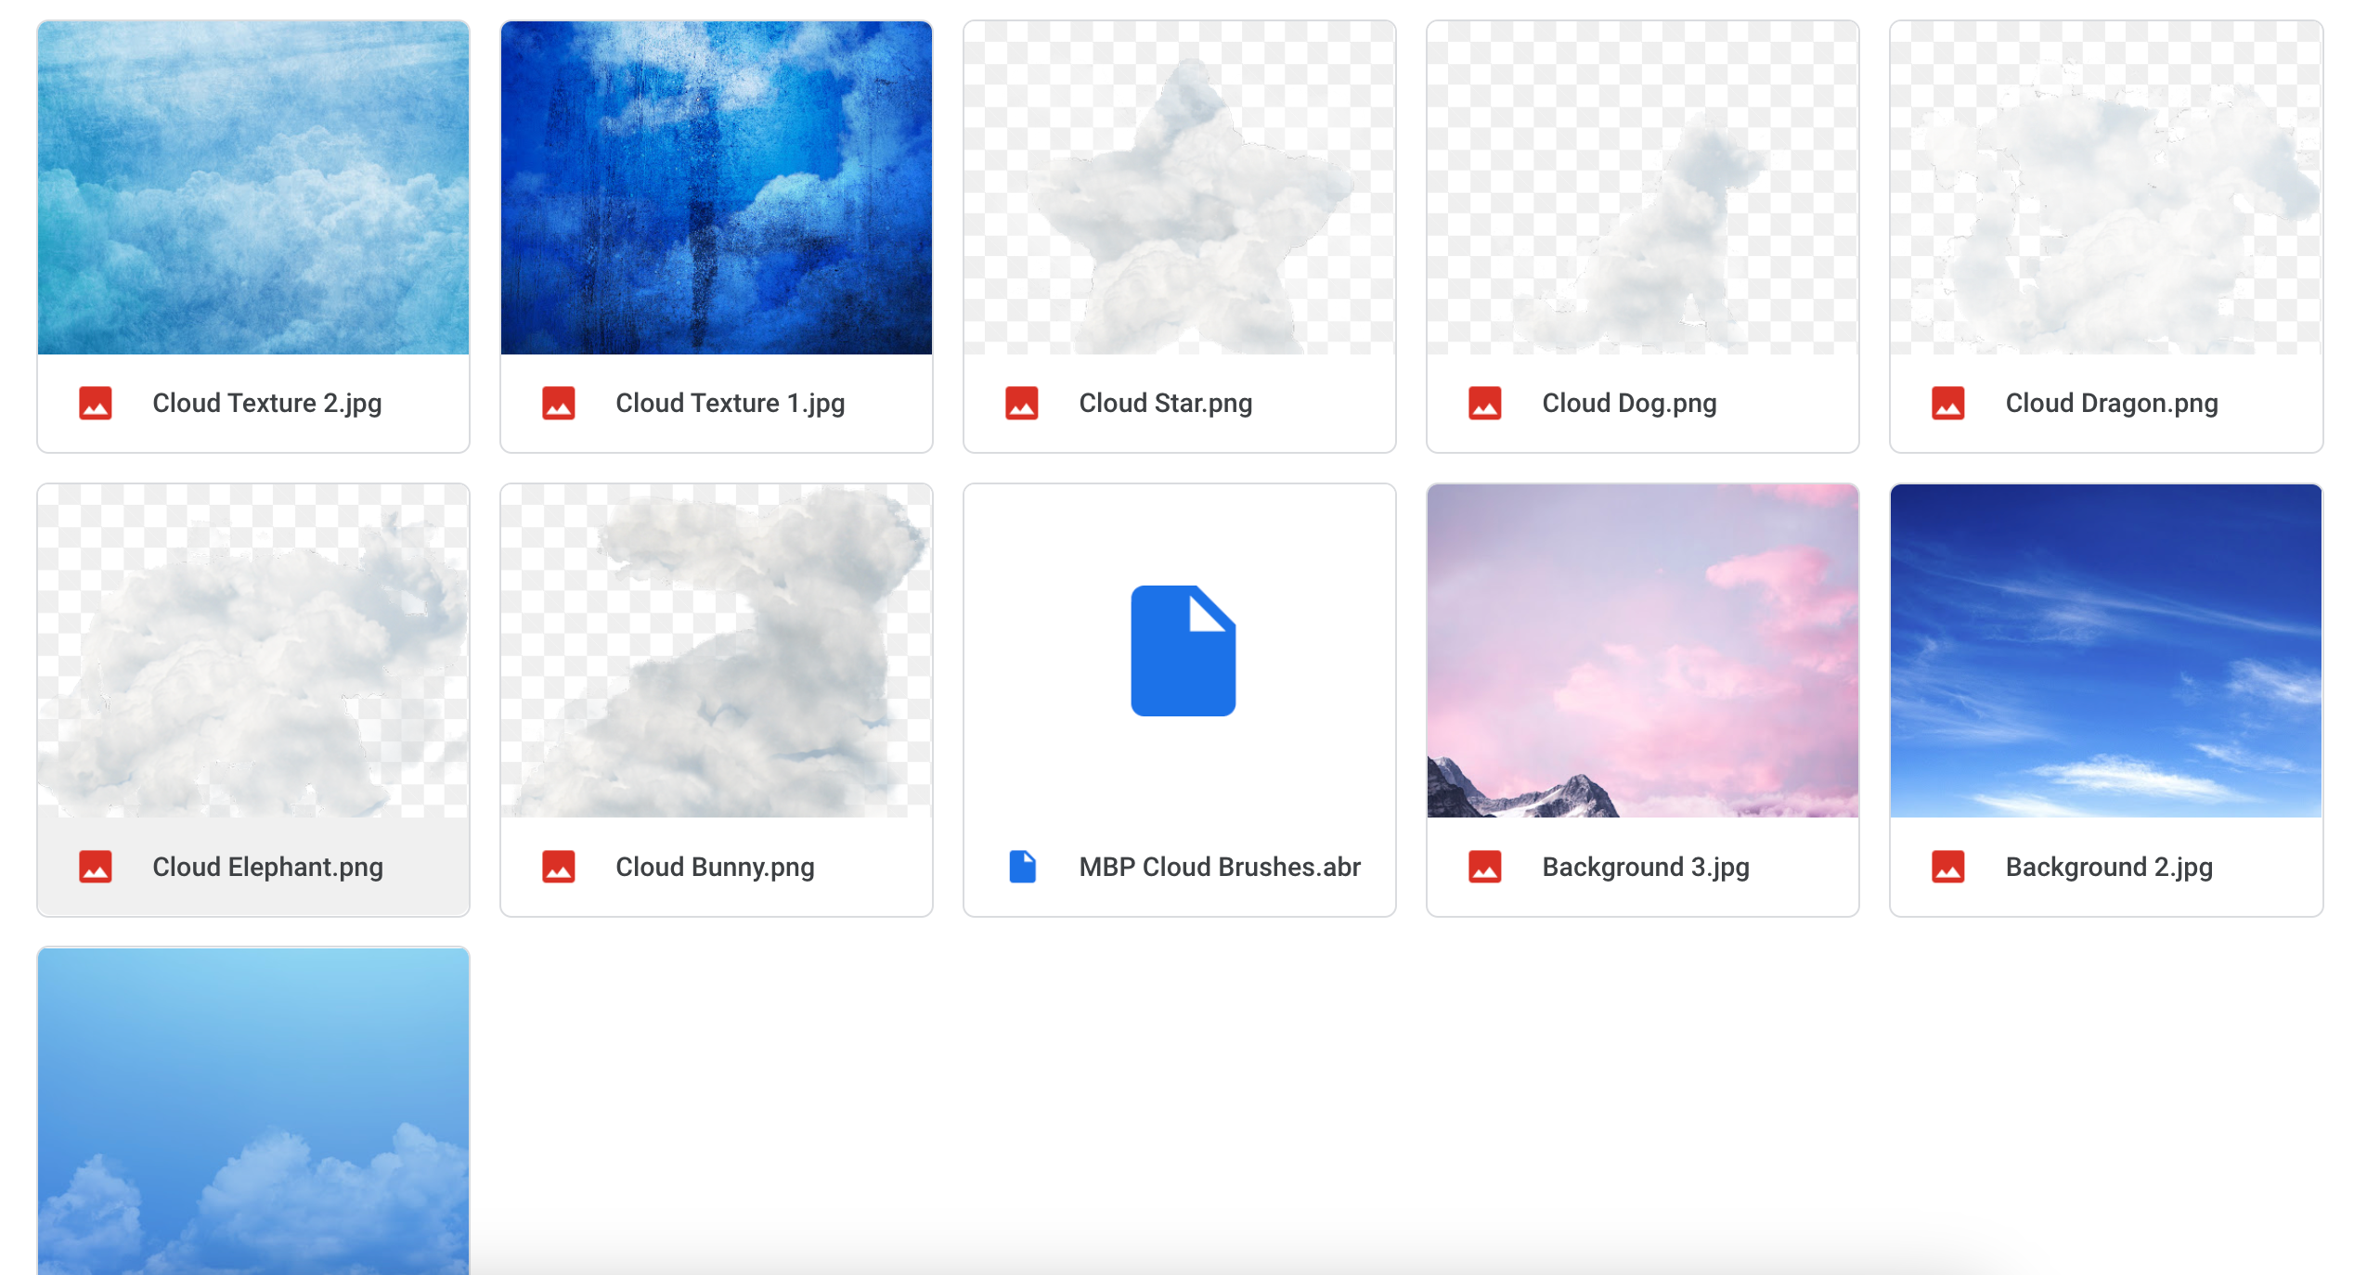Click the image icon next to Cloud Dog.png

pyautogui.click(x=1485, y=403)
